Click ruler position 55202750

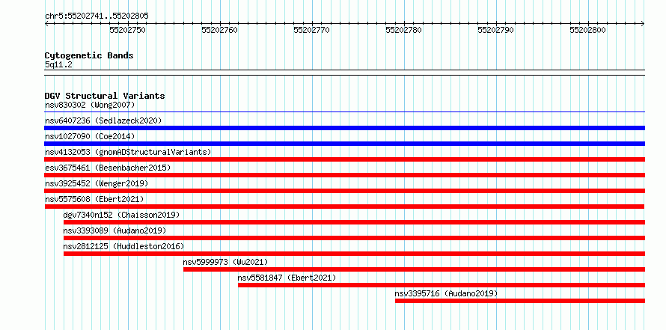pyautogui.click(x=127, y=31)
